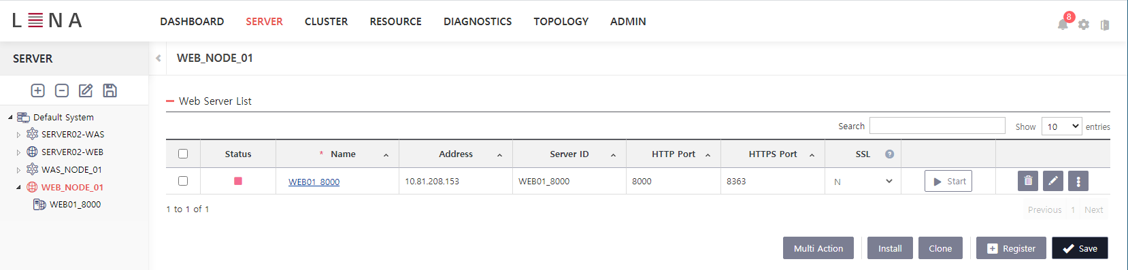Expand the SERVER02-WAS tree node
This screenshot has width=1128, height=270.
point(18,135)
